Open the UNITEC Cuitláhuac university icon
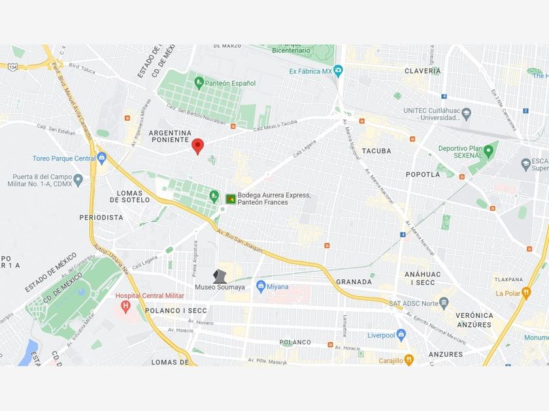This screenshot has height=411, width=549. tap(466, 114)
